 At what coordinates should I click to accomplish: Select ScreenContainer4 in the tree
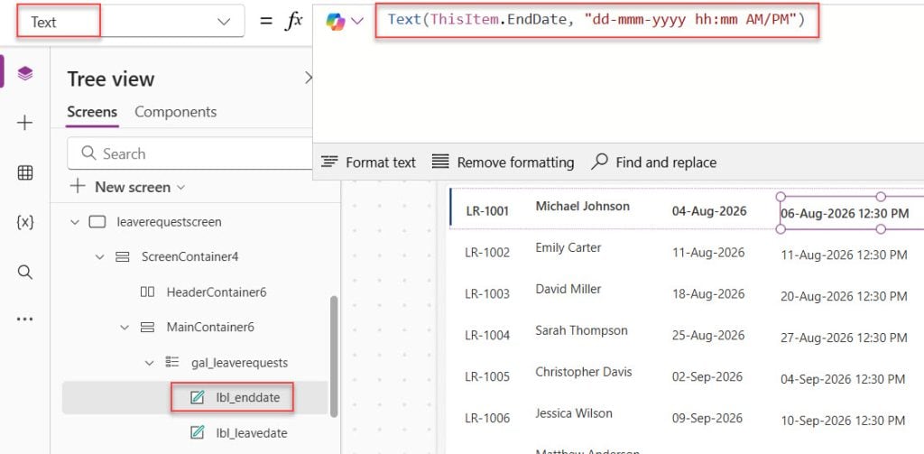pyautogui.click(x=189, y=257)
